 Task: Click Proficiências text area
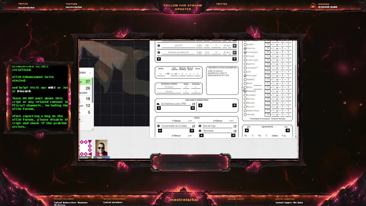pos(222,82)
